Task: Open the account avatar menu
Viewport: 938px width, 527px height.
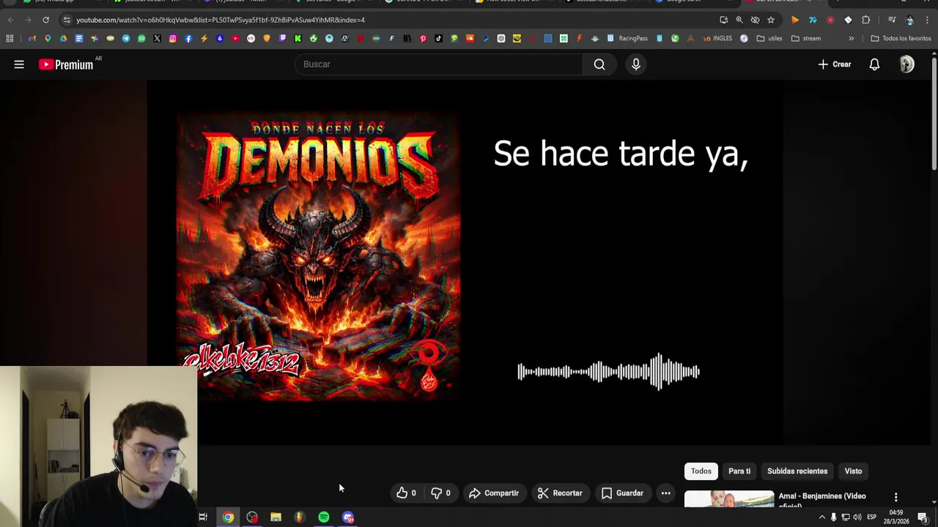Action: [907, 64]
